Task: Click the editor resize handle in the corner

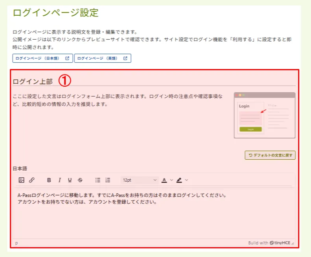Action: click(x=293, y=243)
